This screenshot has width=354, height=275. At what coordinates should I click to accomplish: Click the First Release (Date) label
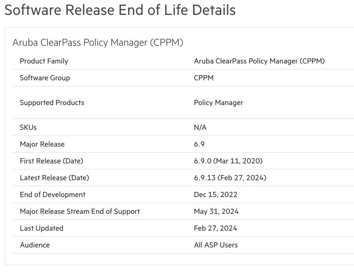(x=51, y=161)
